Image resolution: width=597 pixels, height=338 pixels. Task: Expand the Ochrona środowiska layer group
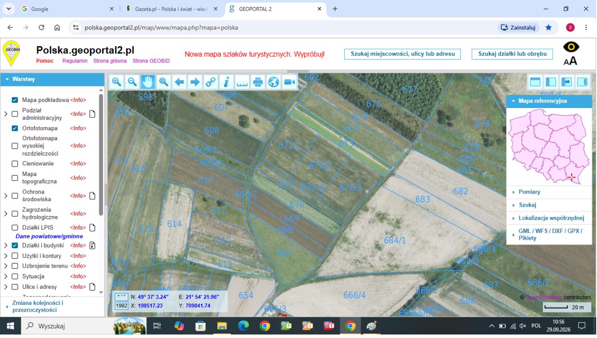[6, 196]
